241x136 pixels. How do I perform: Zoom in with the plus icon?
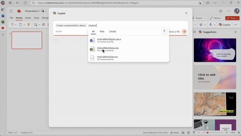point(227,133)
